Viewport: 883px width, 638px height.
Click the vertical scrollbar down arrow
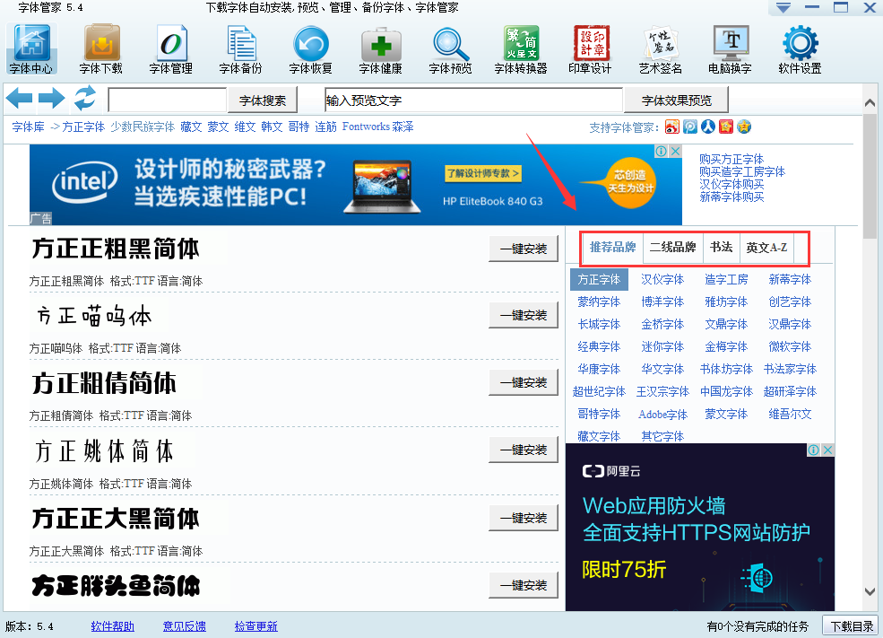click(870, 591)
